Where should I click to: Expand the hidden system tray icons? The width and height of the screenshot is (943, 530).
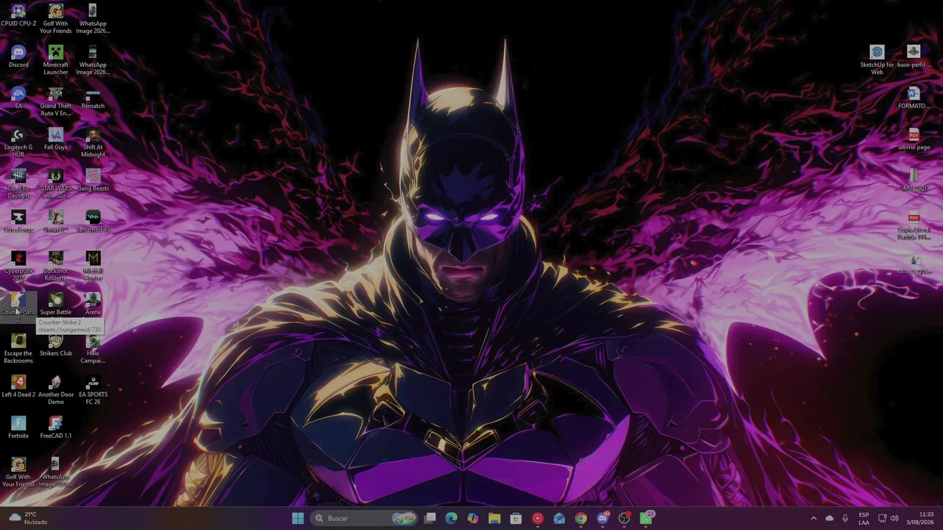pos(813,518)
